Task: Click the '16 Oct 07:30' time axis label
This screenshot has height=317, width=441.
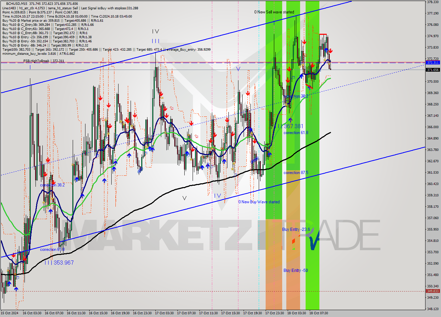Action: pyautogui.click(x=54, y=313)
